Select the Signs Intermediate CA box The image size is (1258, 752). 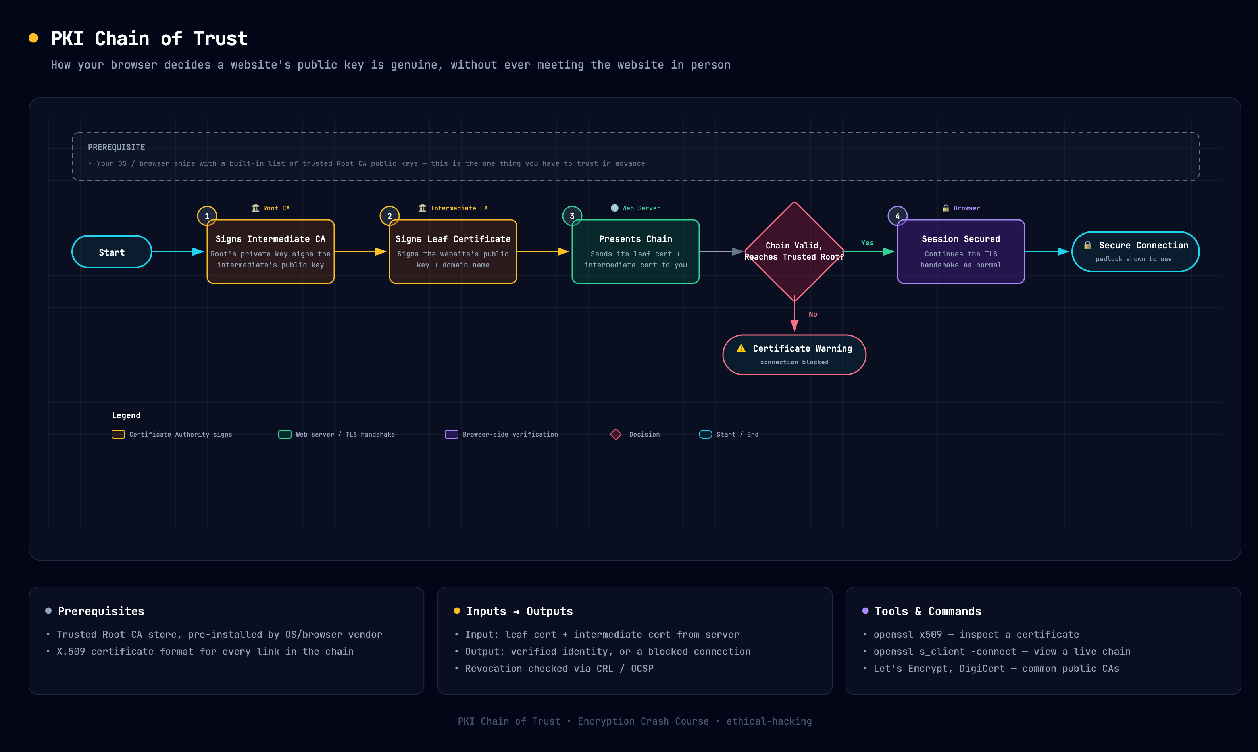[x=271, y=251]
